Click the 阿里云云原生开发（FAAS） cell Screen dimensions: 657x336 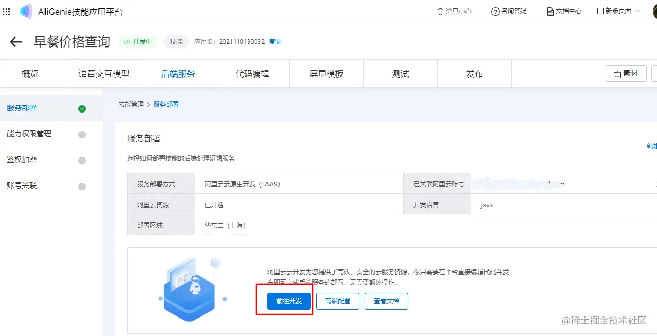[x=299, y=184]
